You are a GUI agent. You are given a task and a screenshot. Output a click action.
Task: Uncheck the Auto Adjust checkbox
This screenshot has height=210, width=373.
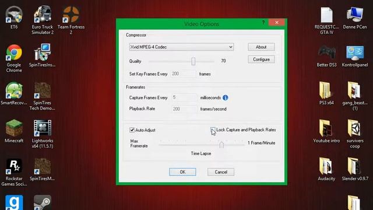(132, 130)
